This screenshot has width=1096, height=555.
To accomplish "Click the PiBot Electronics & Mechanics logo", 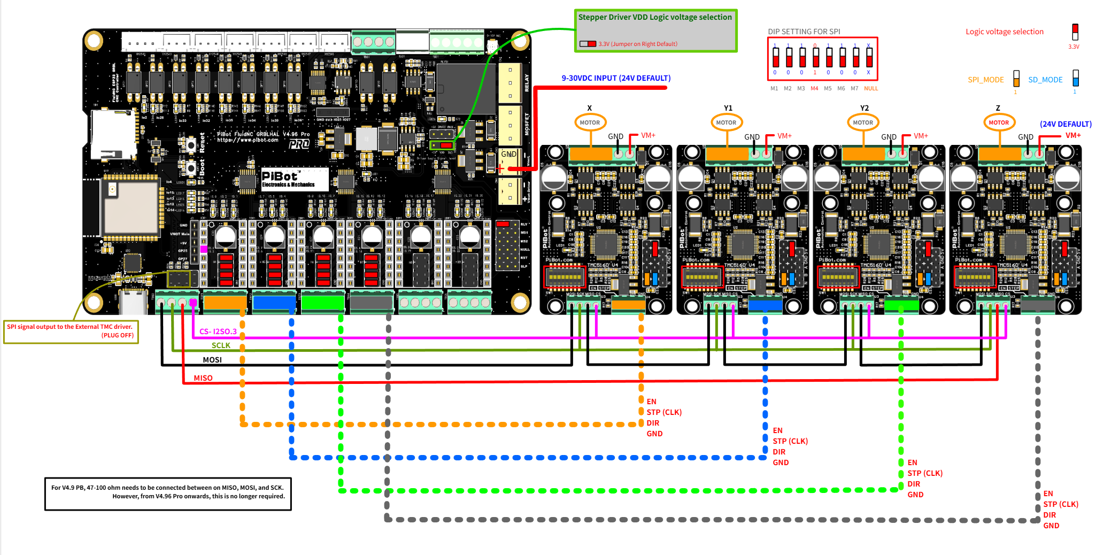I will point(295,179).
